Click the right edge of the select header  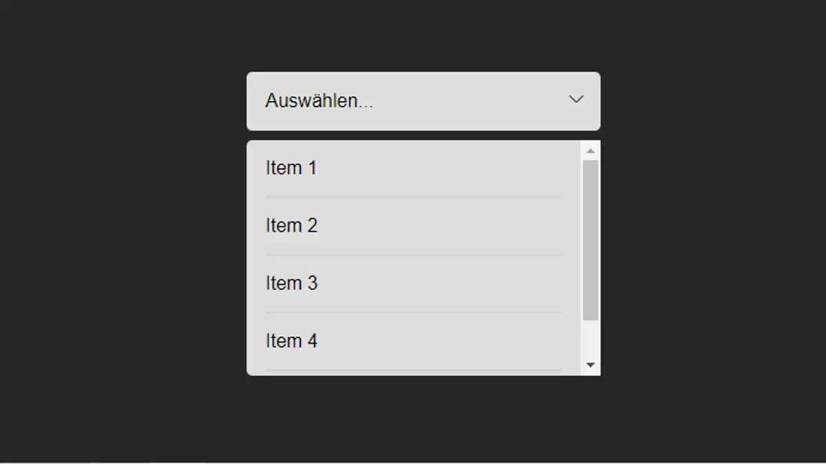pyautogui.click(x=592, y=100)
